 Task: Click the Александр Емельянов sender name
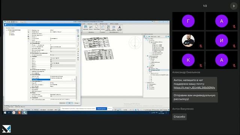(186, 72)
